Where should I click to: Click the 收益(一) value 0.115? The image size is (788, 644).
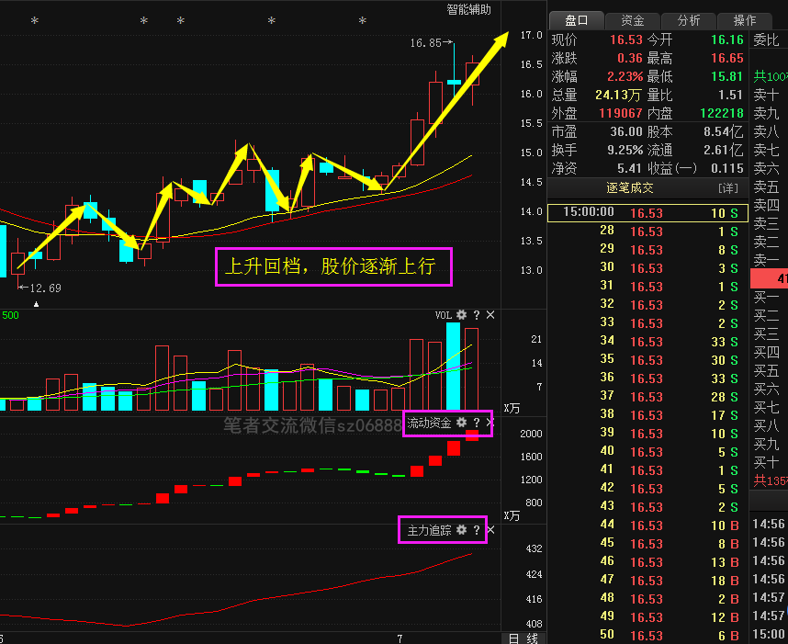pos(727,168)
